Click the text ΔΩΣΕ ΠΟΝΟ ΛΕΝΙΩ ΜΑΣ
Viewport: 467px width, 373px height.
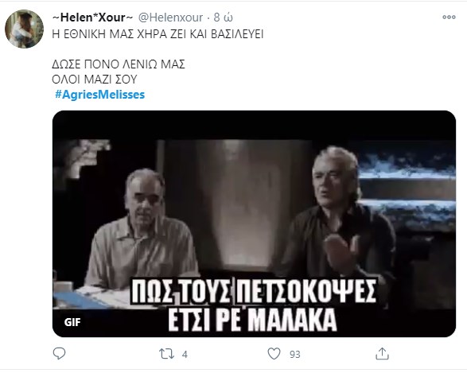point(119,64)
